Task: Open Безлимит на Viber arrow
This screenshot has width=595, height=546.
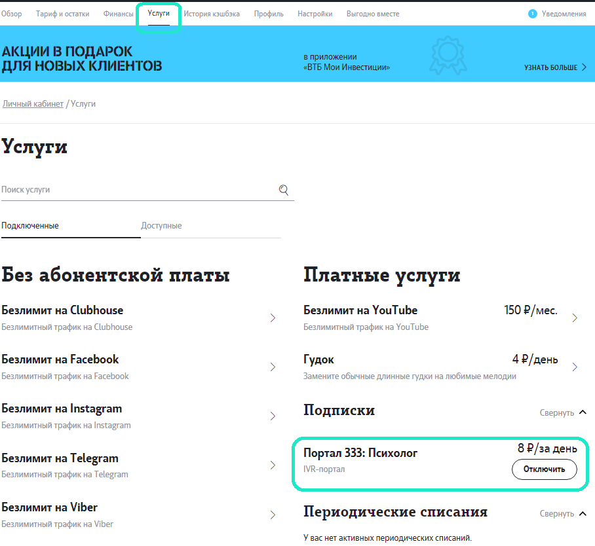Action: point(273,515)
